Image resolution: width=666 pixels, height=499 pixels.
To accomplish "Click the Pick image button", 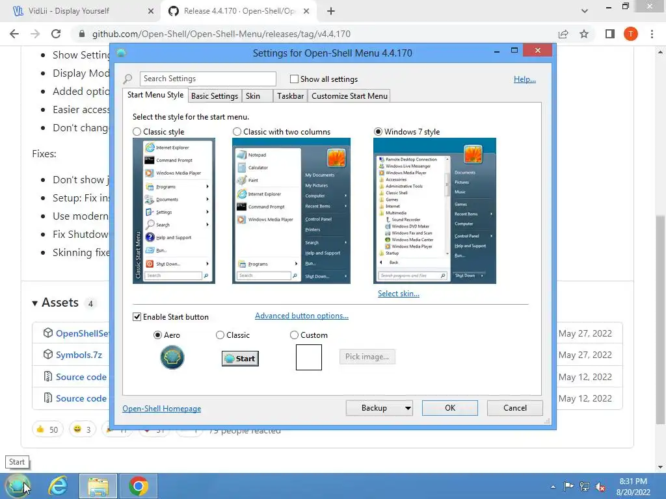I will click(367, 357).
